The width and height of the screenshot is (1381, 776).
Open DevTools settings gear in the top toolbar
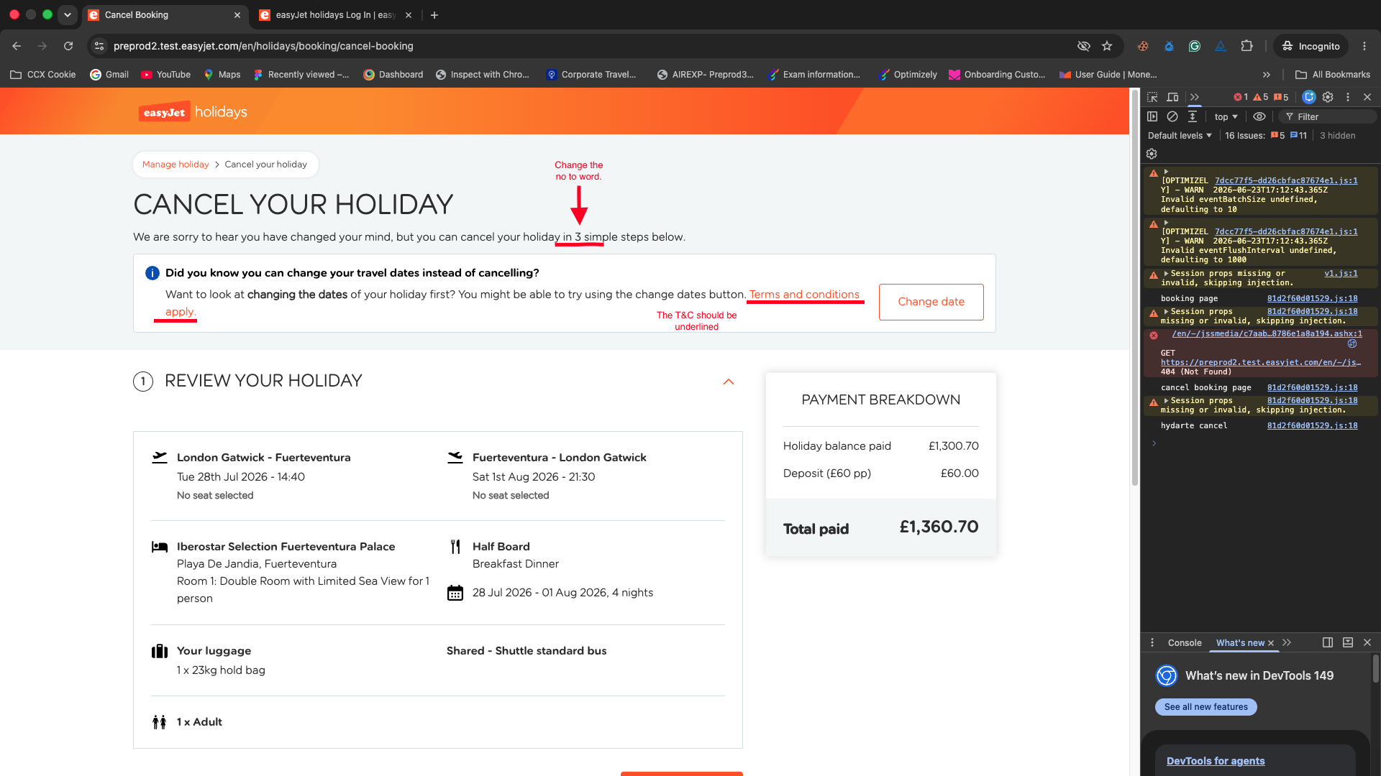tap(1328, 97)
